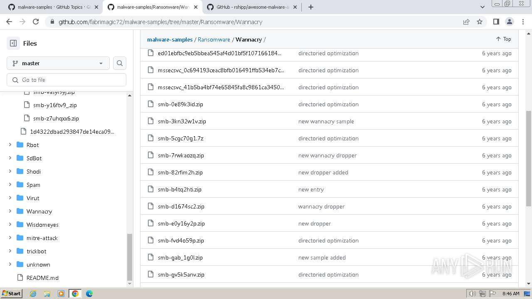Open 'new dropper added' commit message

[323, 172]
